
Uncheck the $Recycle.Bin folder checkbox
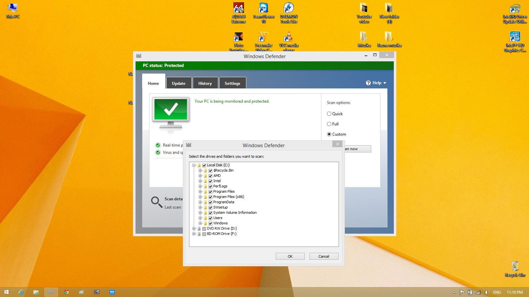(210, 171)
